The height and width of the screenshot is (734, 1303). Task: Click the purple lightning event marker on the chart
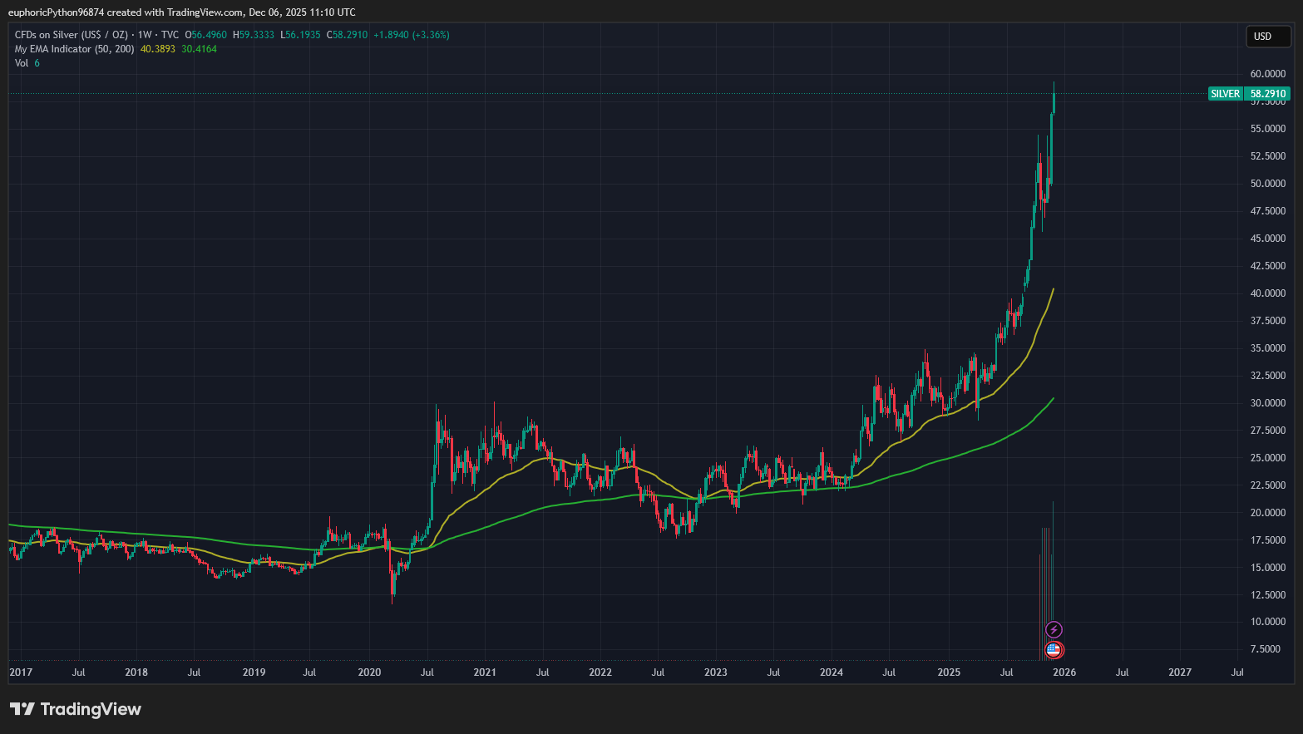pos(1053,628)
